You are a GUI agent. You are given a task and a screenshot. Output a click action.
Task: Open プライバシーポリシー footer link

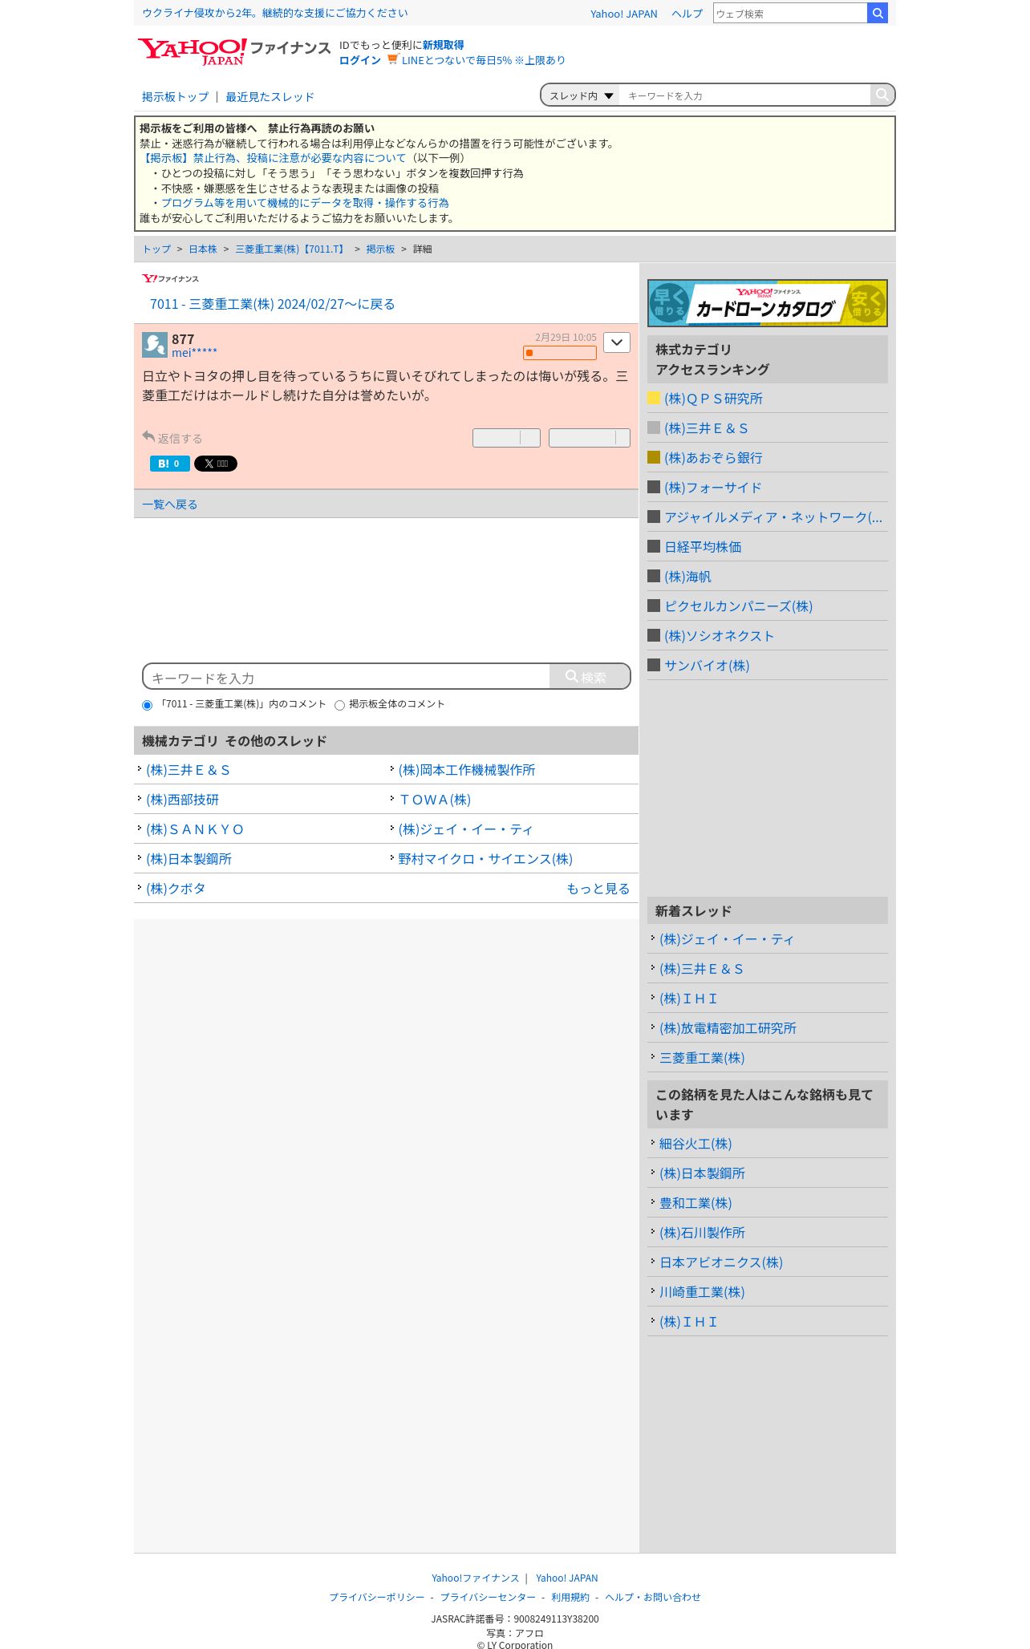coord(376,1597)
